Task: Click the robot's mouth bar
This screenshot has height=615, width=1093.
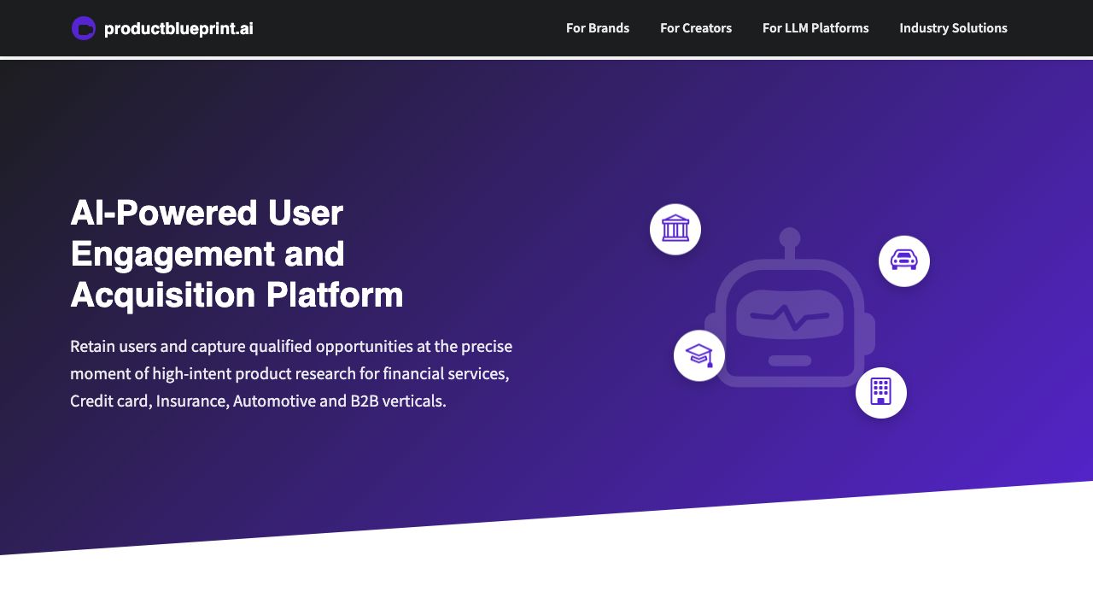Action: [790, 360]
